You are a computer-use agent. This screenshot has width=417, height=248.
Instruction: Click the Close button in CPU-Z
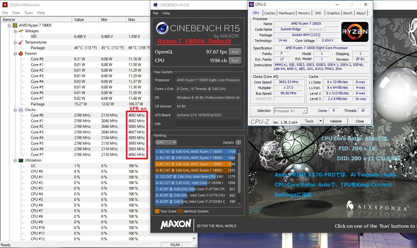point(360,121)
